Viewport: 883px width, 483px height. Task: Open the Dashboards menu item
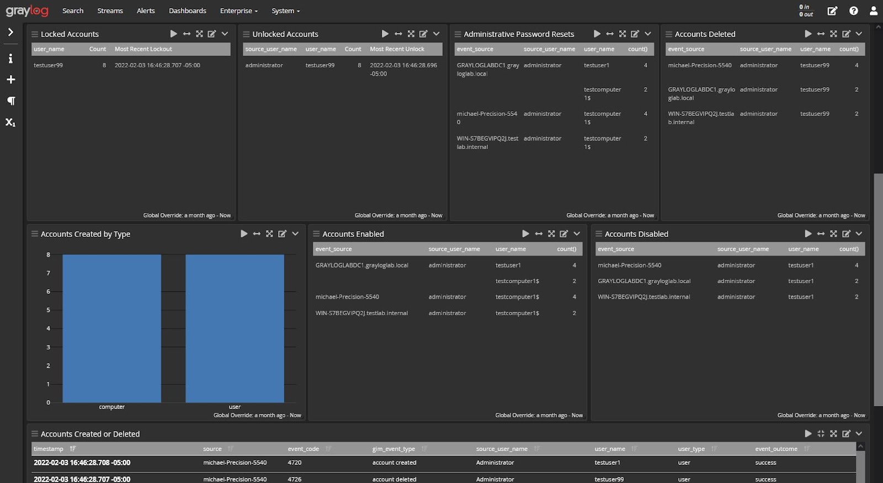coord(187,11)
